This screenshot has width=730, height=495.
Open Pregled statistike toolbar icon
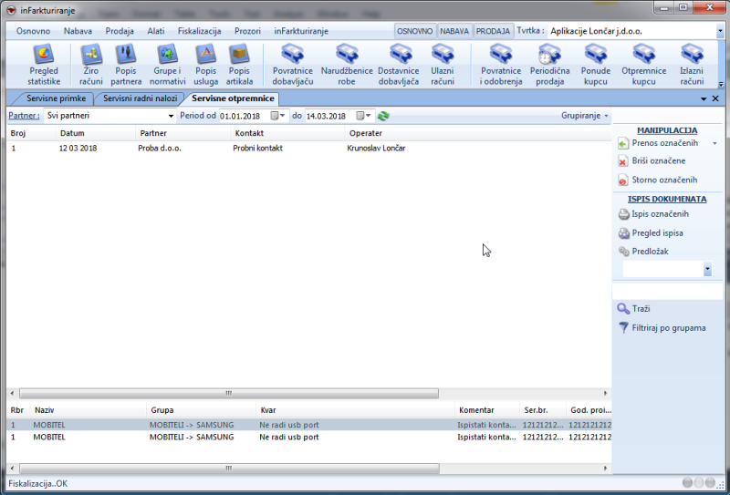(44, 65)
